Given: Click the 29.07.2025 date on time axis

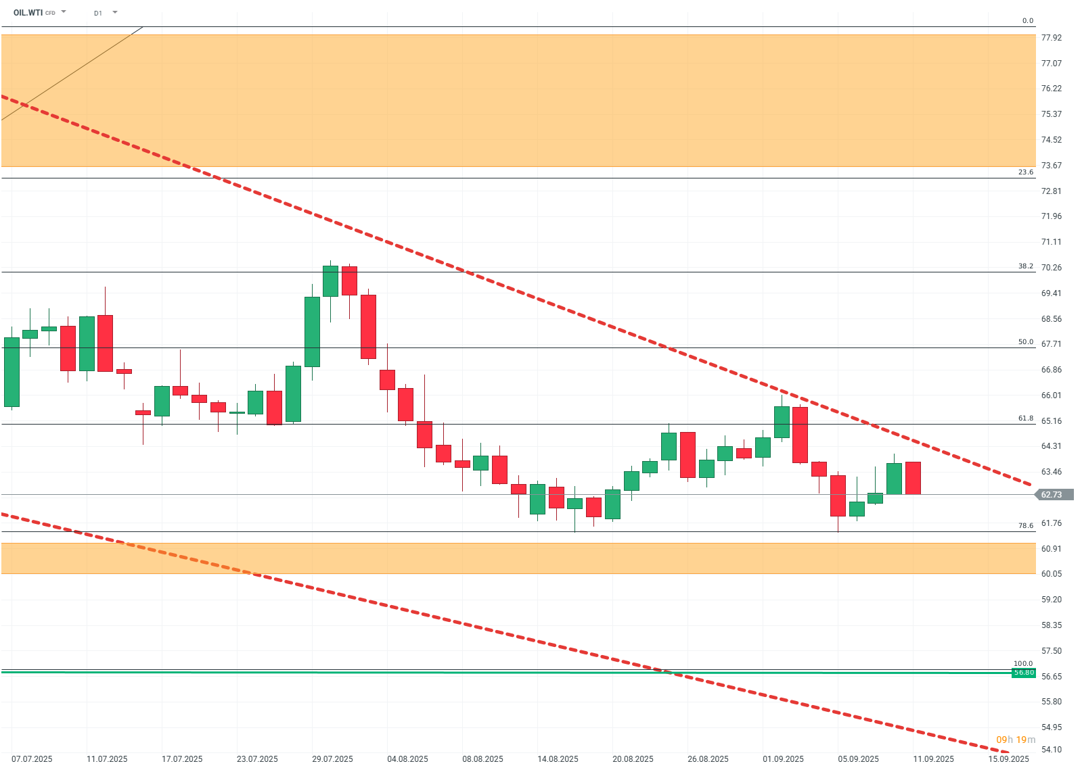Looking at the screenshot, I should (332, 759).
